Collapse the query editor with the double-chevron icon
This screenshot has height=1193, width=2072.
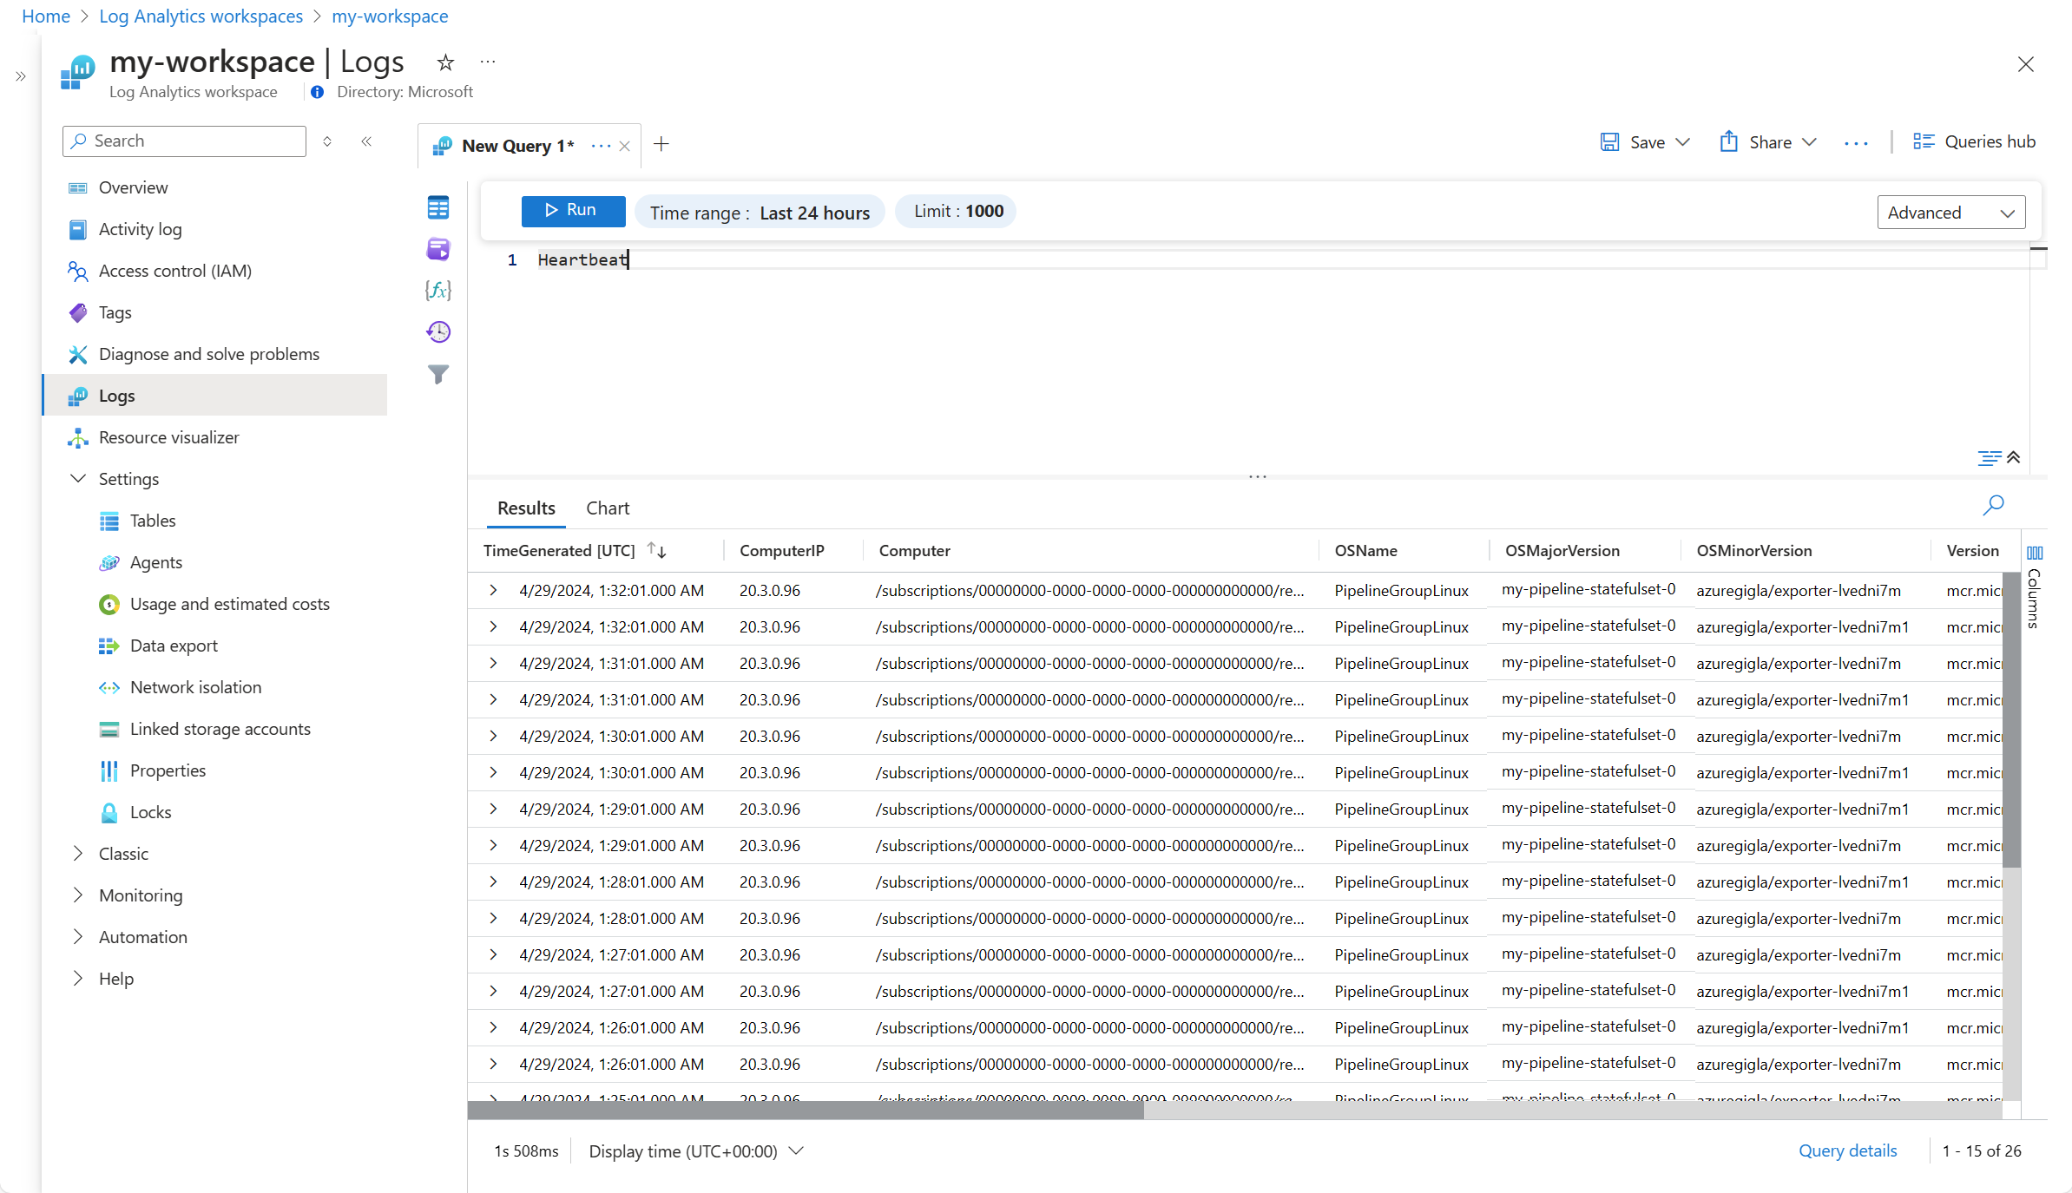2014,457
